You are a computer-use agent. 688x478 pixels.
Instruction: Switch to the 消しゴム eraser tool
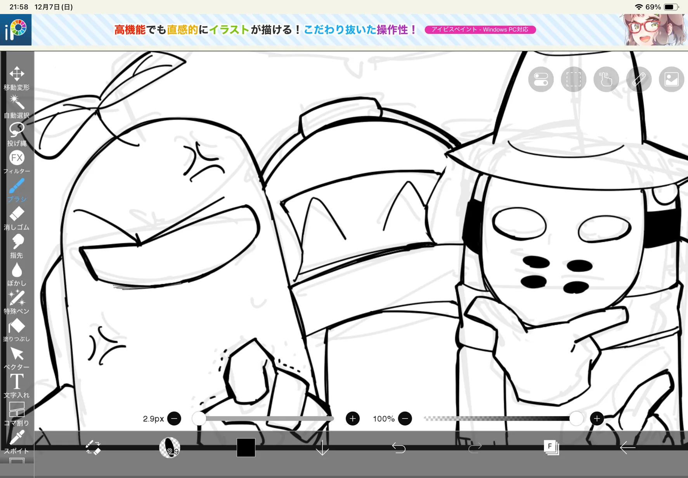pos(17,218)
